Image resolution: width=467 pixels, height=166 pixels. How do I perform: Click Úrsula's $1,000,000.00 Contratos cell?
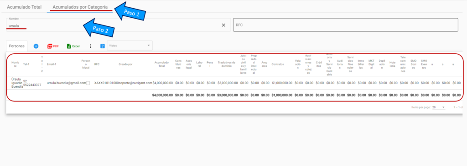(x=282, y=83)
